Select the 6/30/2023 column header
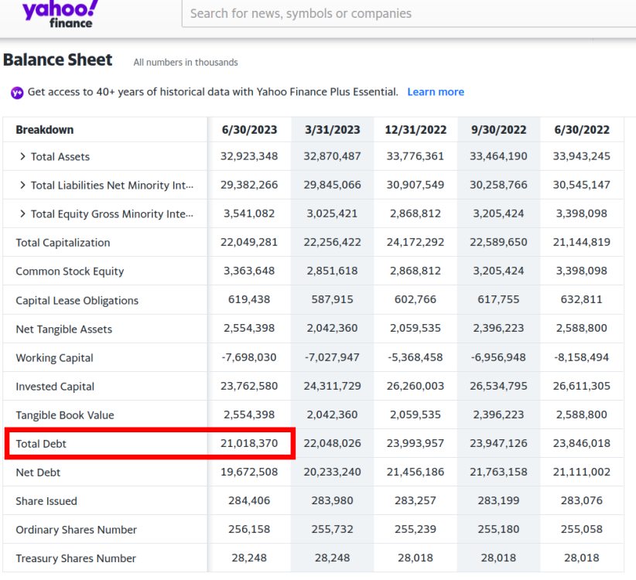The height and width of the screenshot is (580, 636). (249, 130)
